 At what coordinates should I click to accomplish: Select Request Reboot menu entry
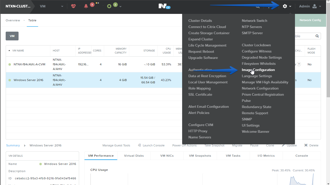point(201,51)
